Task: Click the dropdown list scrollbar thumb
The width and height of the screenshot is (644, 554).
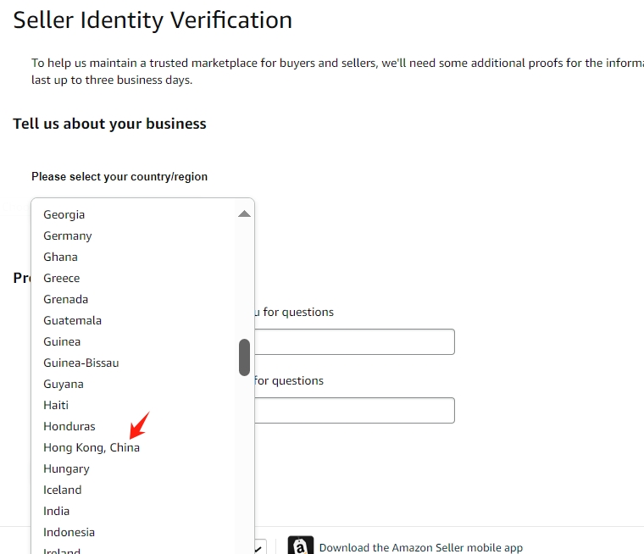Action: (244, 357)
